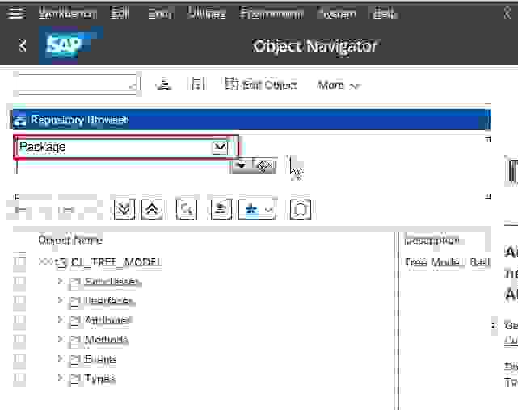Image resolution: width=518 pixels, height=410 pixels.
Task: Click the object name field below Package
Action: point(123,167)
